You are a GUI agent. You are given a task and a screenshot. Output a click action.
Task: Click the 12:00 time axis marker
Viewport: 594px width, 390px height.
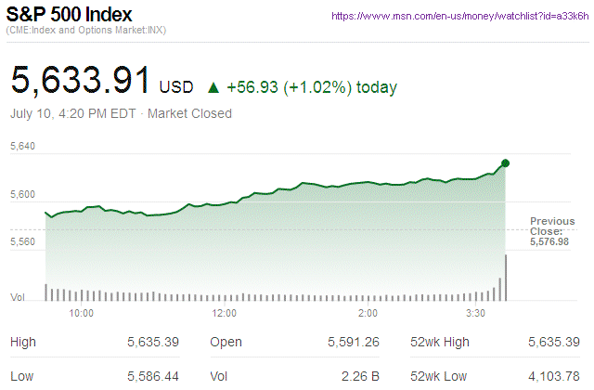pos(225,313)
